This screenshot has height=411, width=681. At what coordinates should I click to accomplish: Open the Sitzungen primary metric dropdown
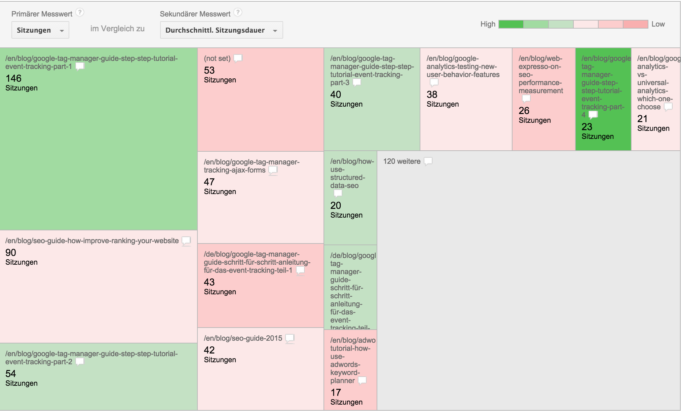pyautogui.click(x=40, y=30)
